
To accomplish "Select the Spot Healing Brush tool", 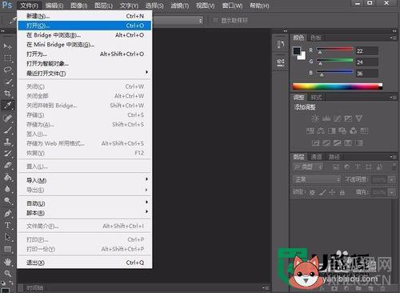I will point(7,118).
